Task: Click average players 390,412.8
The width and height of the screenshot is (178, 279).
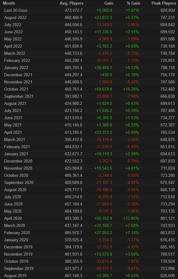Action: tap(73, 140)
